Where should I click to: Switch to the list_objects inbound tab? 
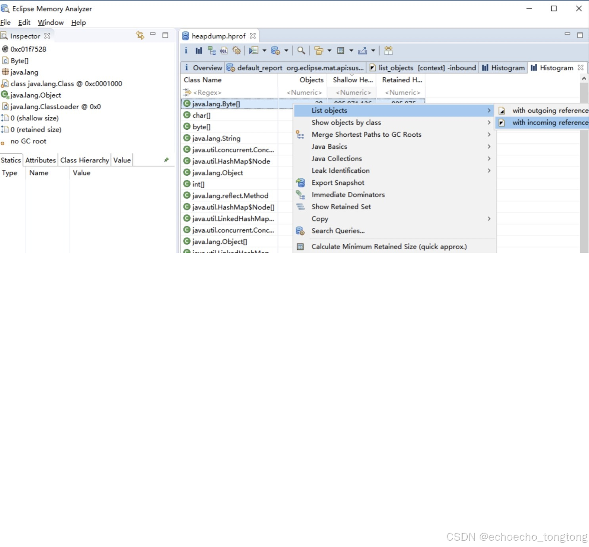[423, 68]
